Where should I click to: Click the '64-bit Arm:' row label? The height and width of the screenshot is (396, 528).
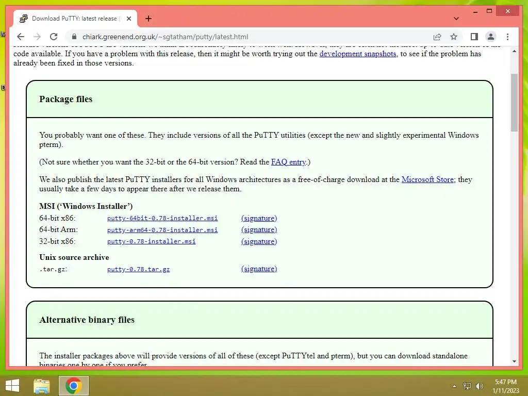point(58,229)
